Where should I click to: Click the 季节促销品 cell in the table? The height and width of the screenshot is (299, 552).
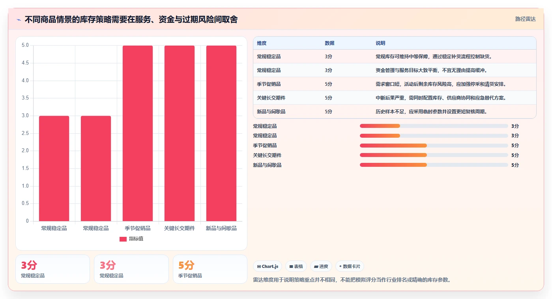[x=269, y=84]
